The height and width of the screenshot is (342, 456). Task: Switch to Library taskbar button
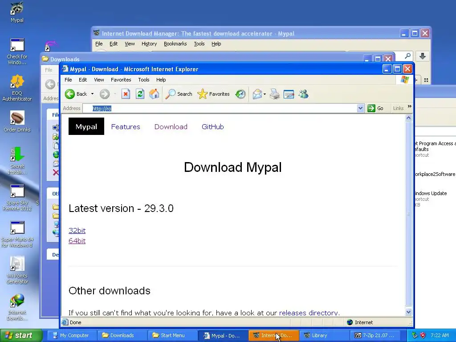click(x=323, y=335)
